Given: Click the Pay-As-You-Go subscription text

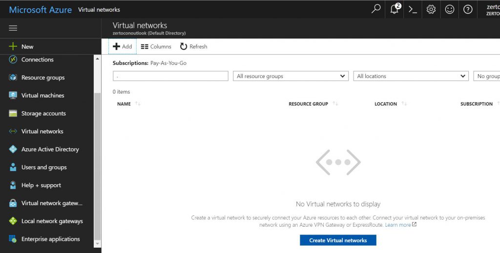Looking at the screenshot, I should (168, 63).
